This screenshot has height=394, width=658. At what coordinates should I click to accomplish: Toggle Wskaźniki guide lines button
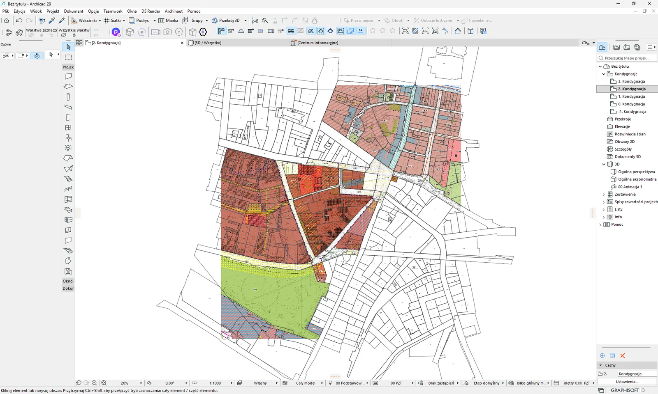point(84,20)
